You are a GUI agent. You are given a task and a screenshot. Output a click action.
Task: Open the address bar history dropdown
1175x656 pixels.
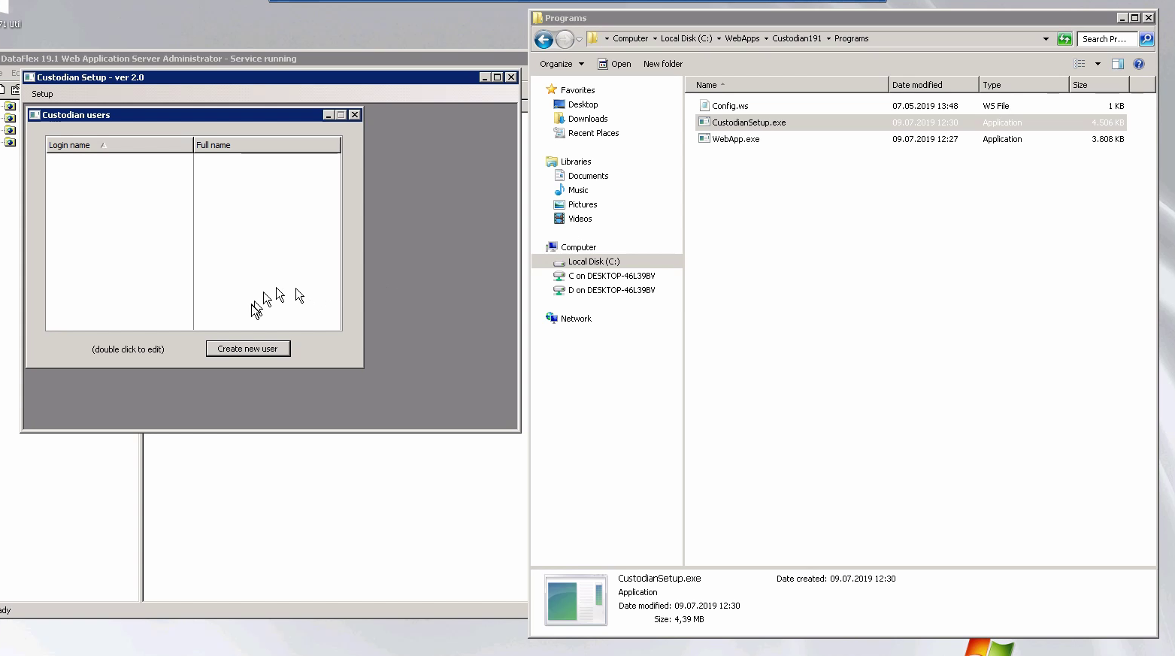[x=1046, y=39]
